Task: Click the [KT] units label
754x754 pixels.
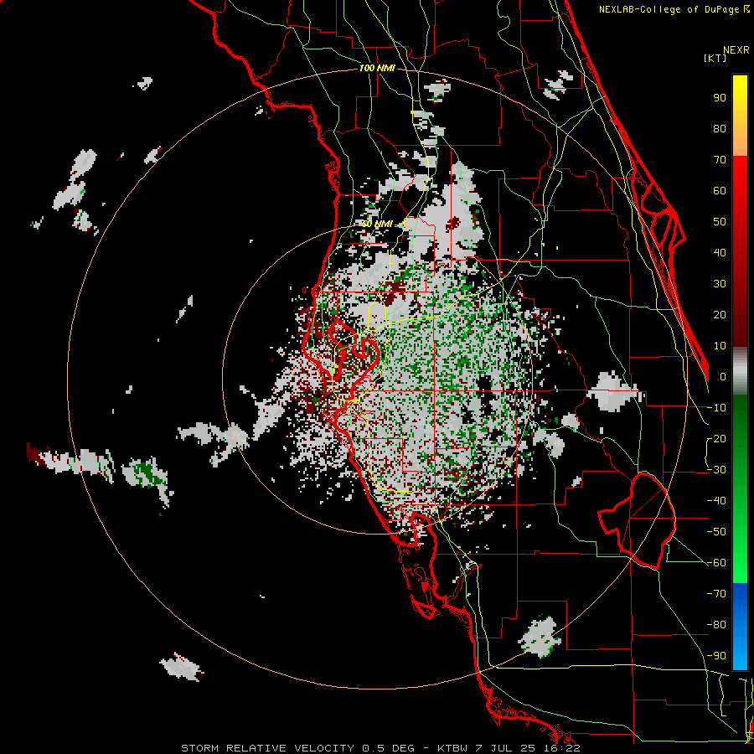Action: point(715,58)
